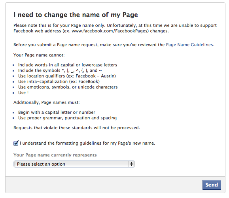Click the bullet icon before 'Use !'
Screen dimensions: 229x198
coord(13,93)
